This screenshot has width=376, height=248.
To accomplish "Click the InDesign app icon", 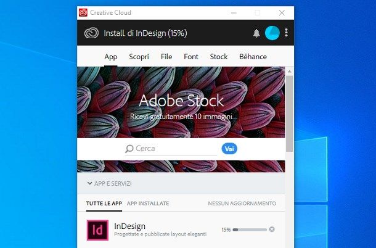I will click(97, 230).
